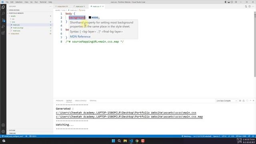Switch to the Problems panel tab
Screen dimensions: 256x144
pos(60,101)
